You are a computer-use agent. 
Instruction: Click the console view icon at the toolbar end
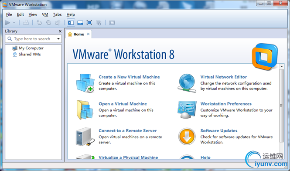[112, 23]
